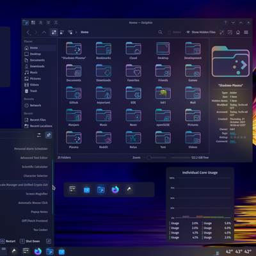
Task: Switch Dolphin to Compact view mode
Action: pyautogui.click(x=62, y=32)
